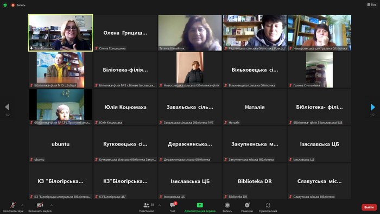
Task: Open the Чат chat panel
Action: click(173, 207)
